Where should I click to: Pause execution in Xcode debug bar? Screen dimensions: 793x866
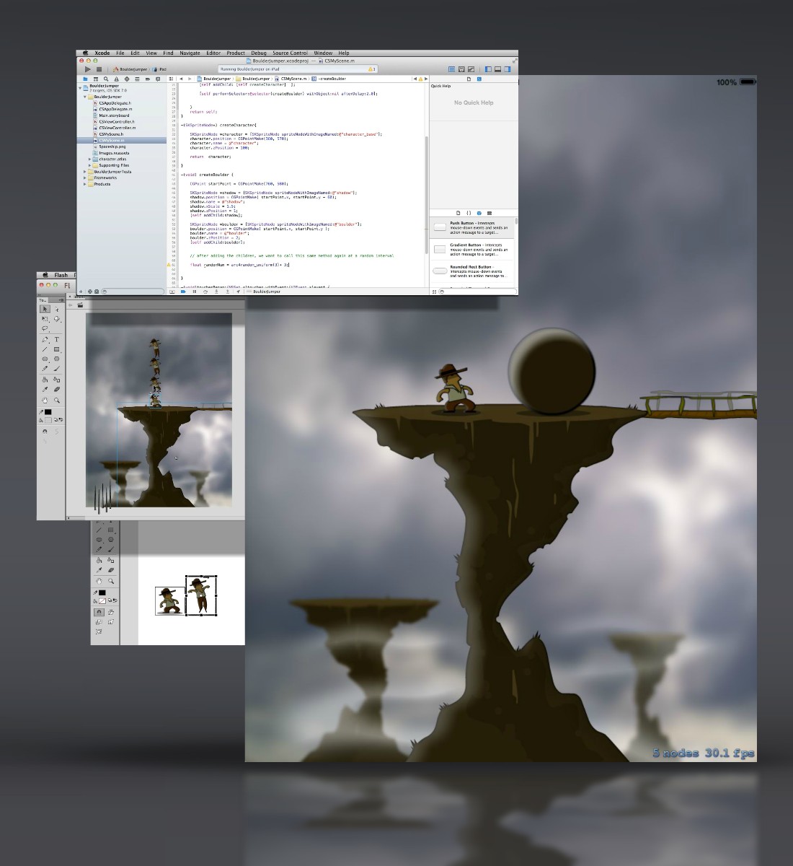click(x=195, y=292)
